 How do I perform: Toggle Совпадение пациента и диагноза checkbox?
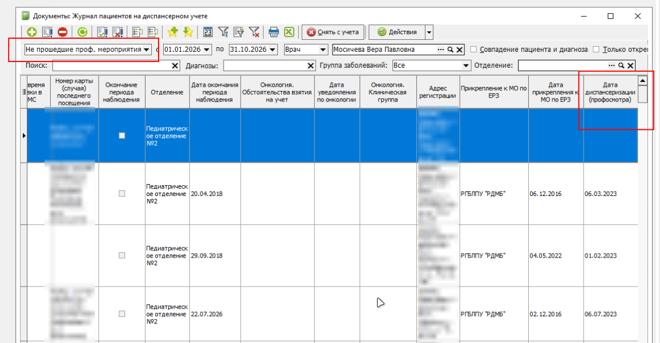473,50
